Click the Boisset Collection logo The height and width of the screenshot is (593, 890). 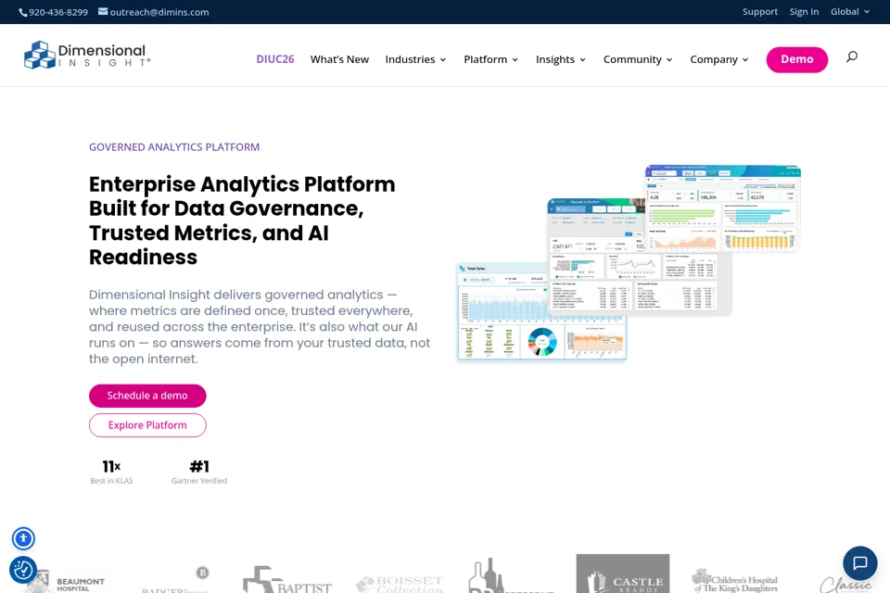[x=400, y=585]
